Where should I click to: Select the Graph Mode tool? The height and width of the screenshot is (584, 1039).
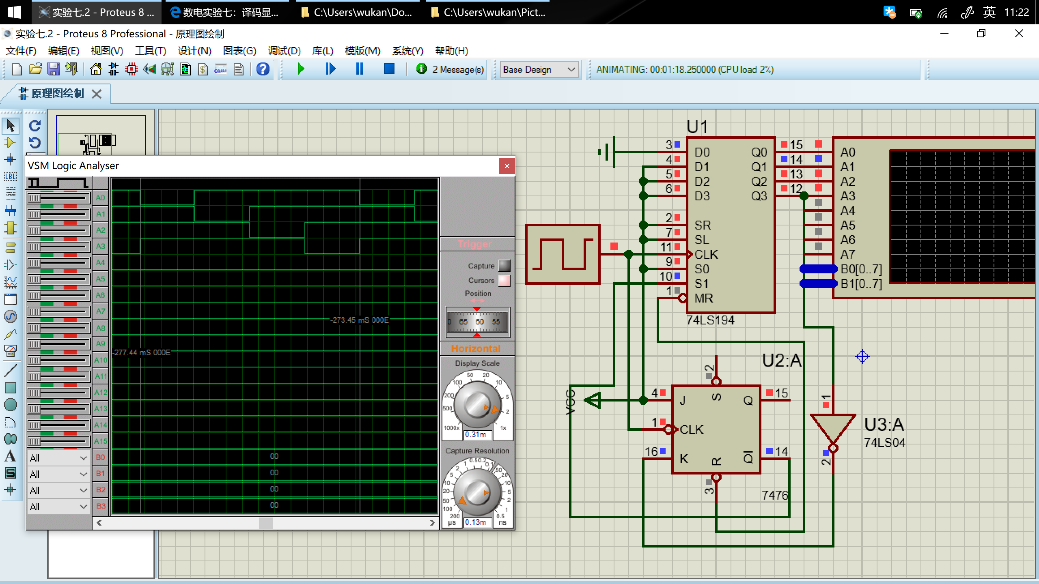coord(11,282)
